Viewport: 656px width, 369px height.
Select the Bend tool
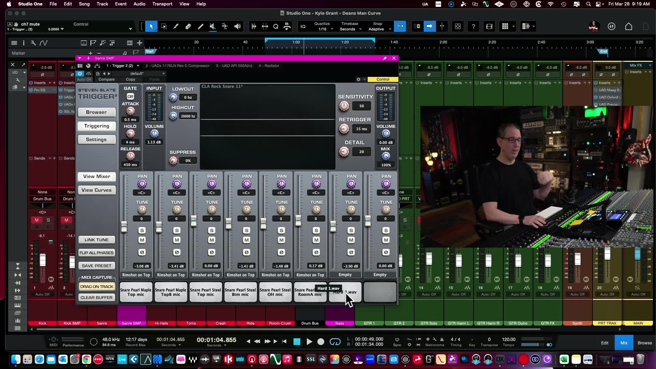[225, 26]
